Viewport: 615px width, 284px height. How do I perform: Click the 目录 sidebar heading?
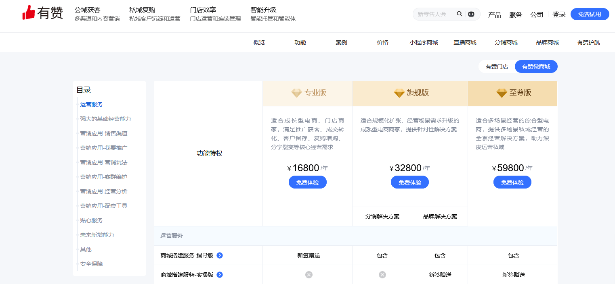[84, 90]
